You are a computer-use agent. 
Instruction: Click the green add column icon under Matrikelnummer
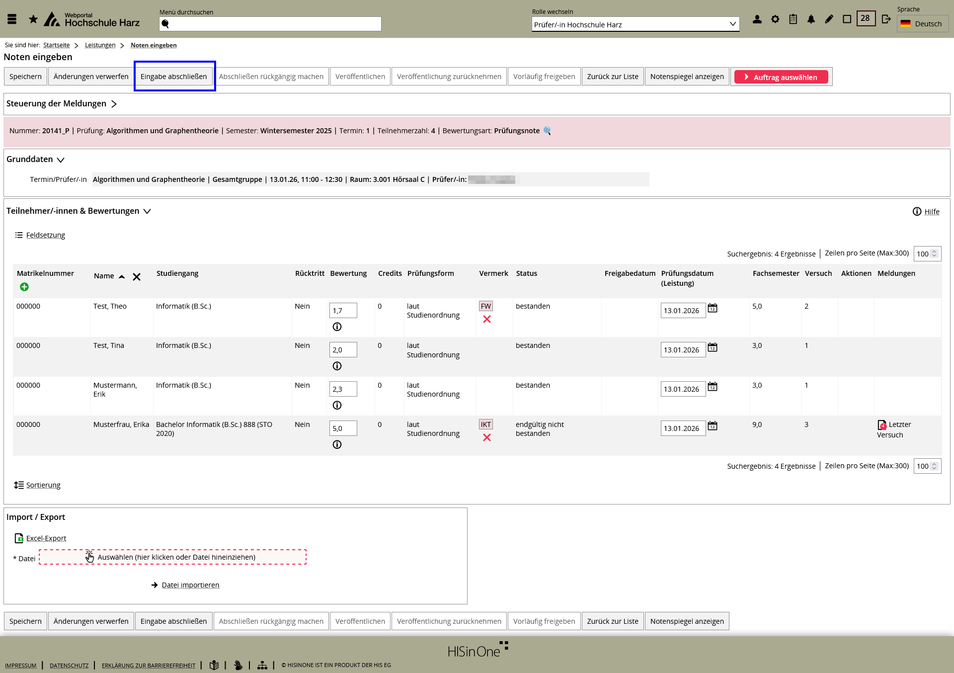24,287
